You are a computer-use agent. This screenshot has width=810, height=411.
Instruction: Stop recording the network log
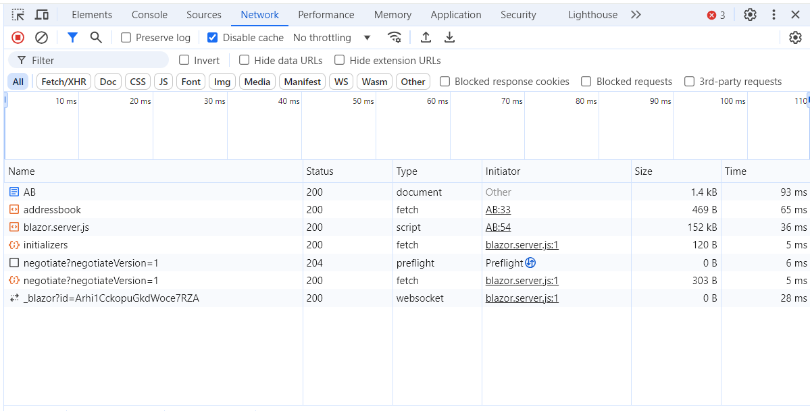(18, 37)
